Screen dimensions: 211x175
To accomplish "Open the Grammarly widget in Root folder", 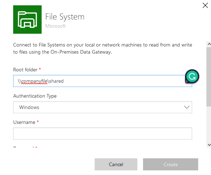I will pos(192,76).
